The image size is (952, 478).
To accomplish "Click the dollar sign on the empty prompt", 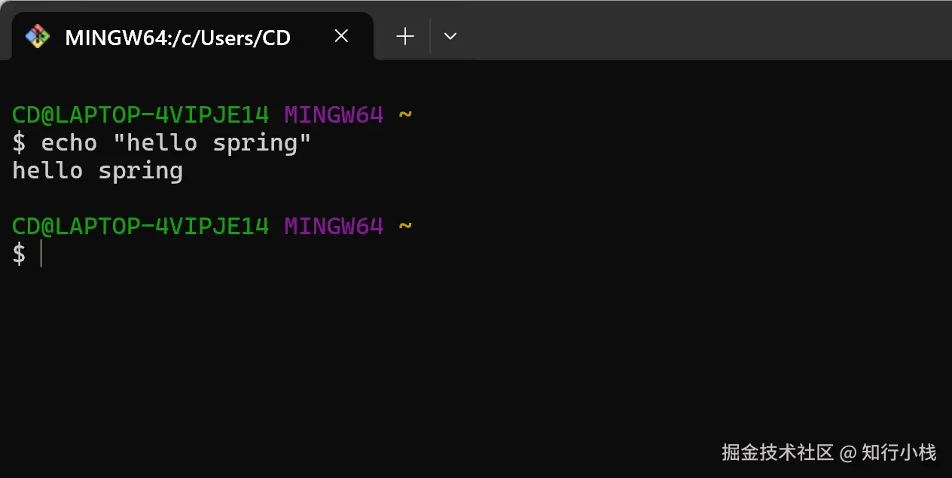I will [19, 254].
